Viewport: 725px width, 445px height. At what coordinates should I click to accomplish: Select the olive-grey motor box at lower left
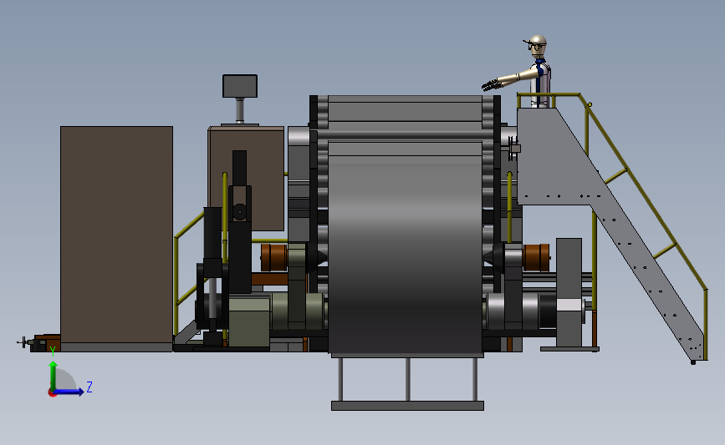249,321
